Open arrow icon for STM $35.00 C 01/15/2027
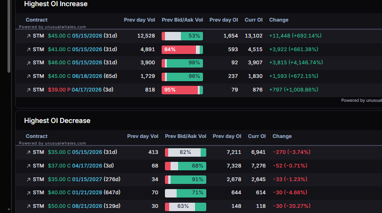The width and height of the screenshot is (382, 213). coord(29,179)
